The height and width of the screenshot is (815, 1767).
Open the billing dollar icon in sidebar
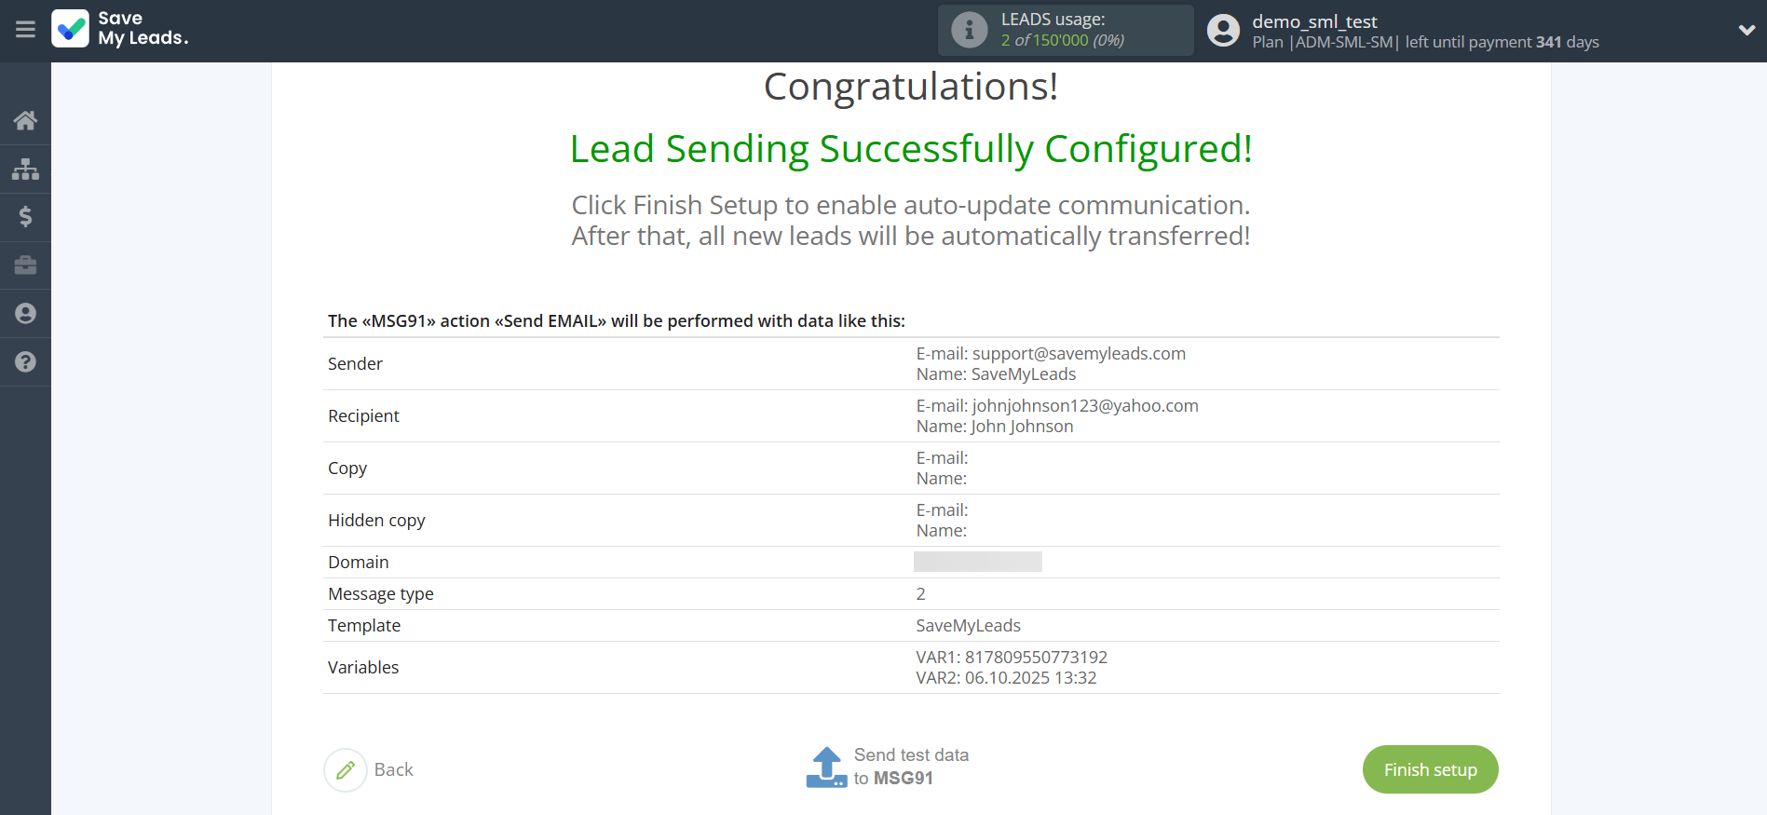pos(25,217)
